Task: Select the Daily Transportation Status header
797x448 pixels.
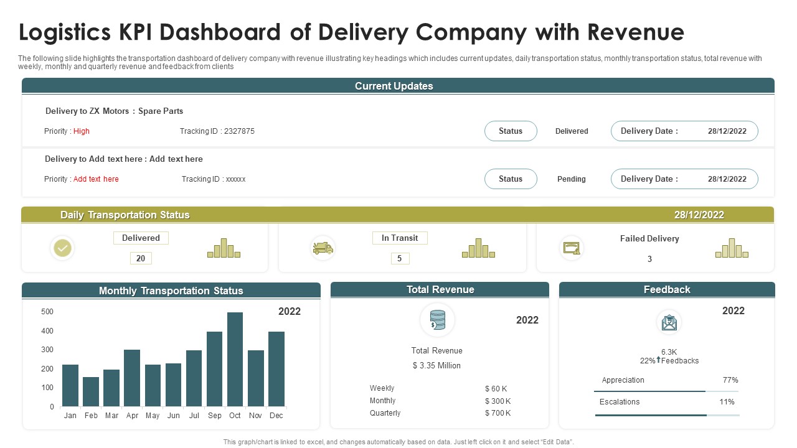Action: click(x=398, y=215)
